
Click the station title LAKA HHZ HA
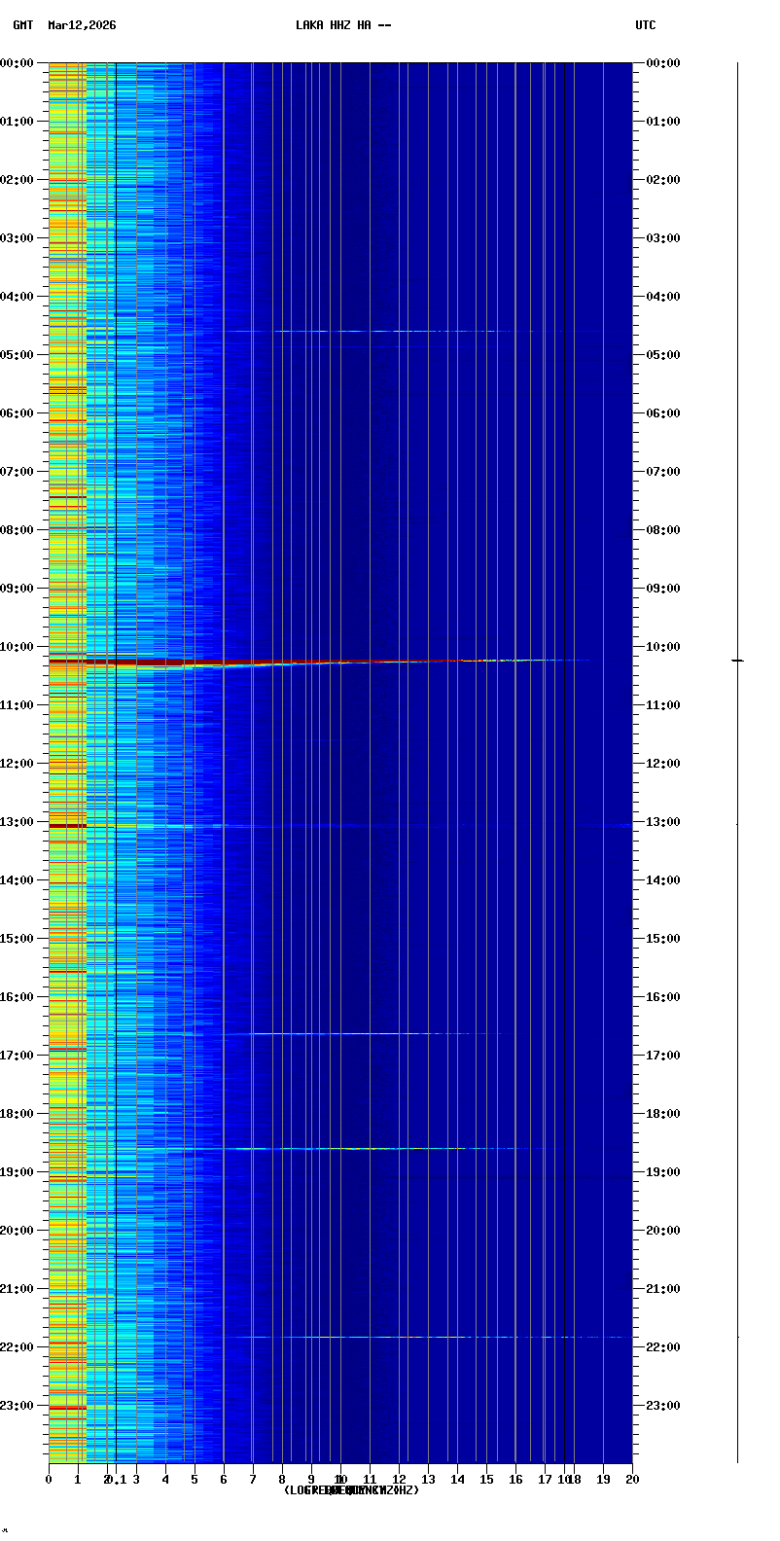343,25
